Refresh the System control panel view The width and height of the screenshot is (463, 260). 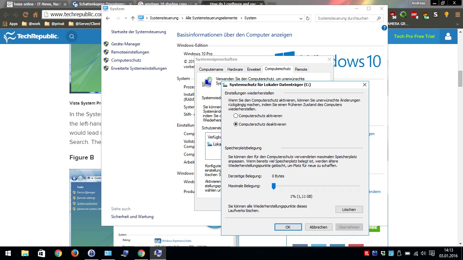(308, 18)
